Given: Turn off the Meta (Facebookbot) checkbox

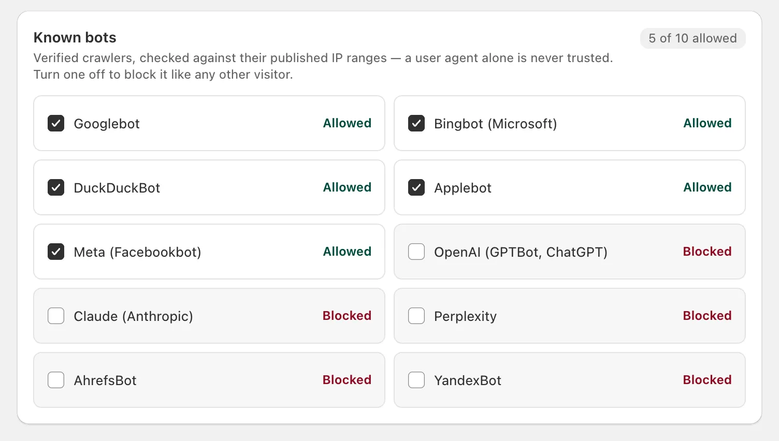Looking at the screenshot, I should click(56, 252).
